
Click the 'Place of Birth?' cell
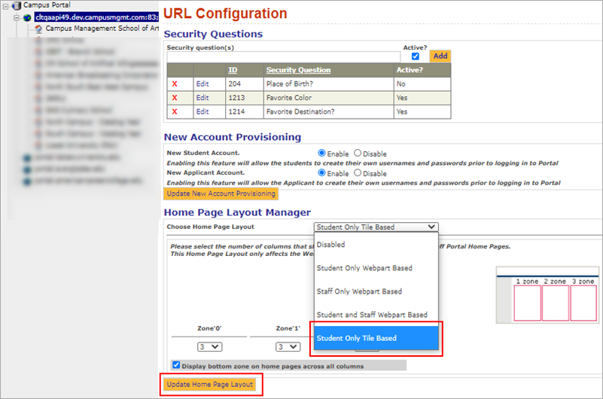point(328,84)
